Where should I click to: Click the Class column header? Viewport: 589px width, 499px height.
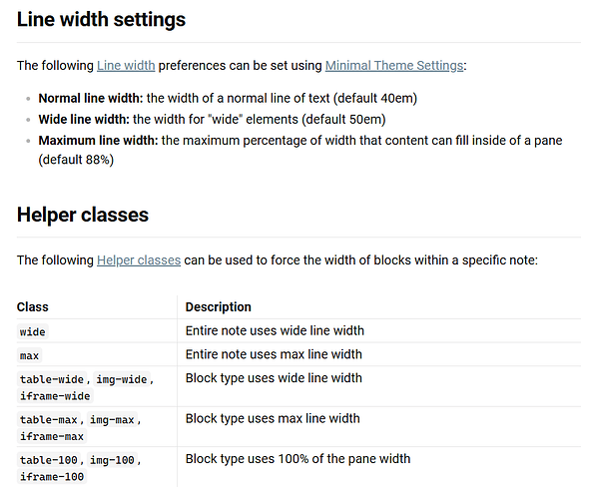33,306
